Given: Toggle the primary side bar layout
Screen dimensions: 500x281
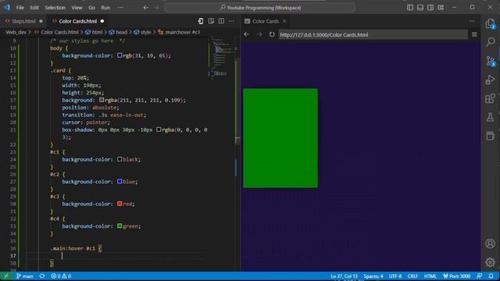Looking at the screenshot, I should [x=410, y=8].
